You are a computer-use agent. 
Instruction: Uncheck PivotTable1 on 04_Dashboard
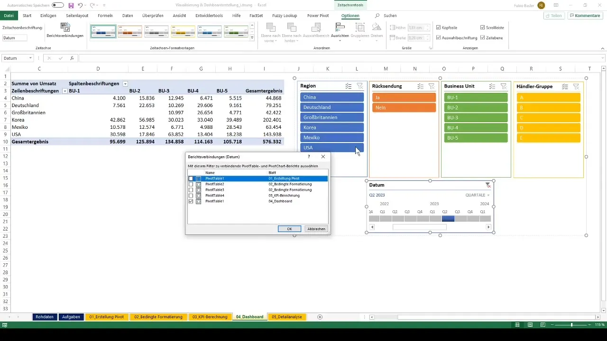(191, 201)
